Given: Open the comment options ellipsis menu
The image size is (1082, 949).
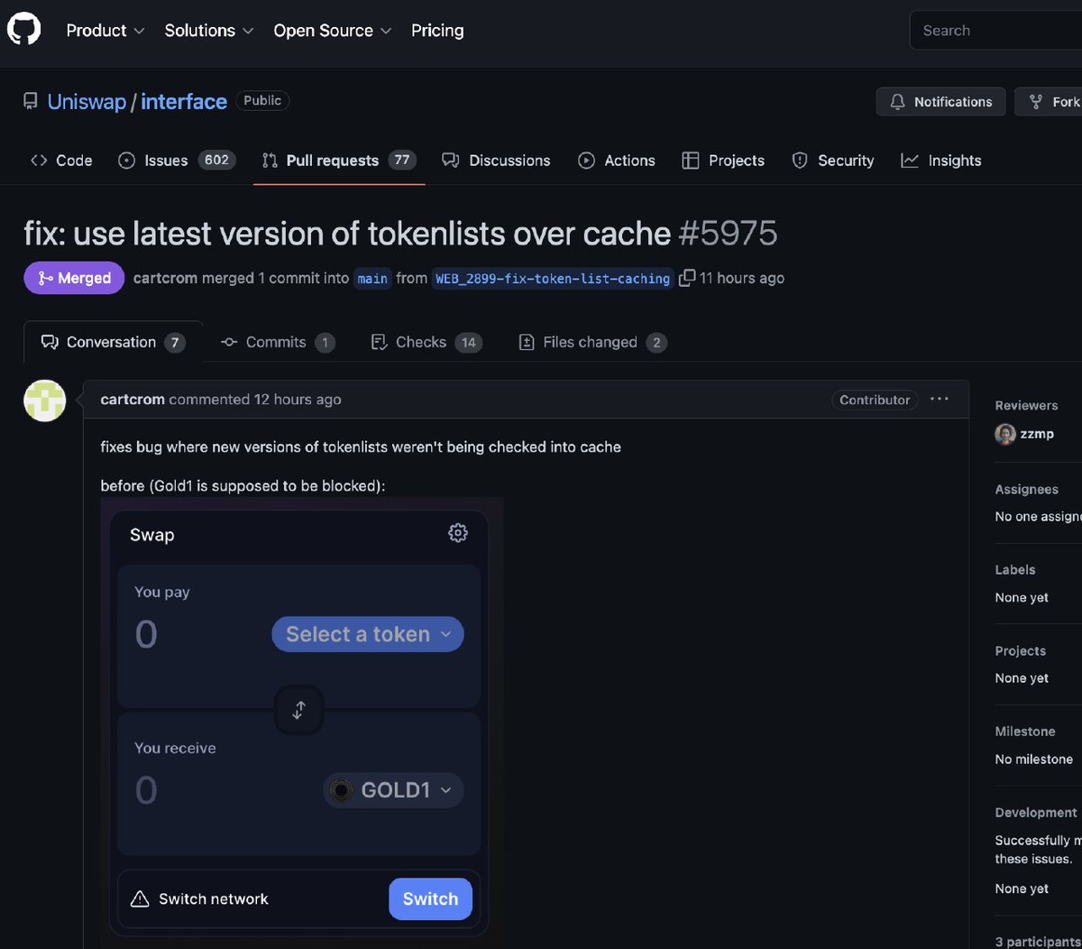Looking at the screenshot, I should click(940, 399).
